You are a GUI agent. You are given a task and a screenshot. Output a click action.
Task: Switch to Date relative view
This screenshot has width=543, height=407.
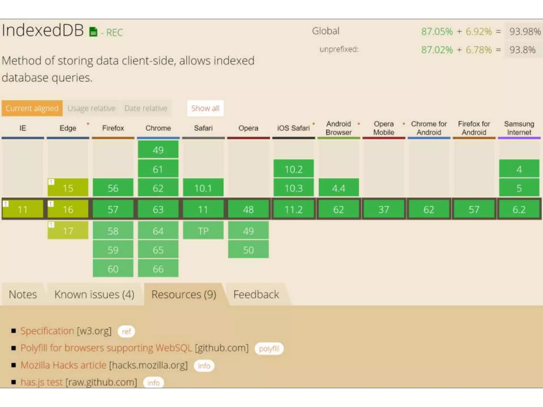tap(146, 108)
